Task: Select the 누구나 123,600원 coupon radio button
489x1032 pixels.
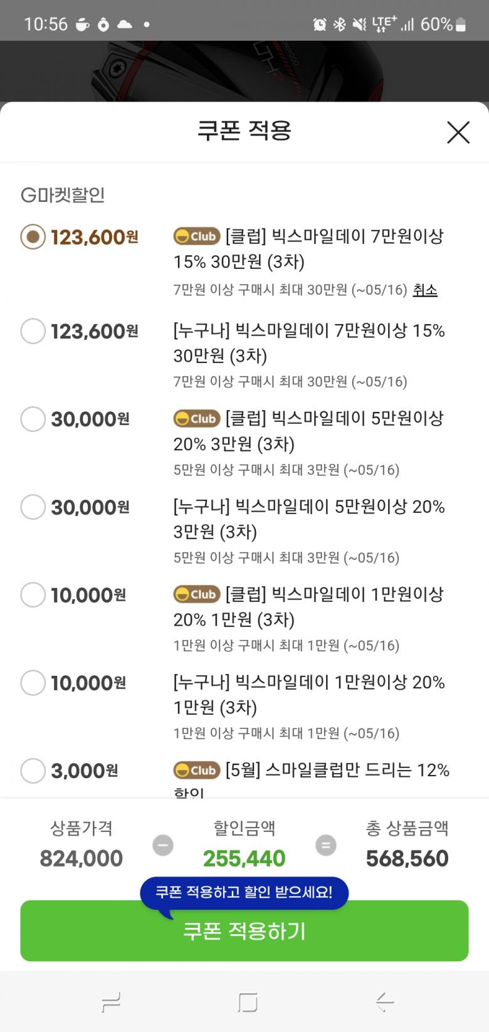Action: pos(33,331)
